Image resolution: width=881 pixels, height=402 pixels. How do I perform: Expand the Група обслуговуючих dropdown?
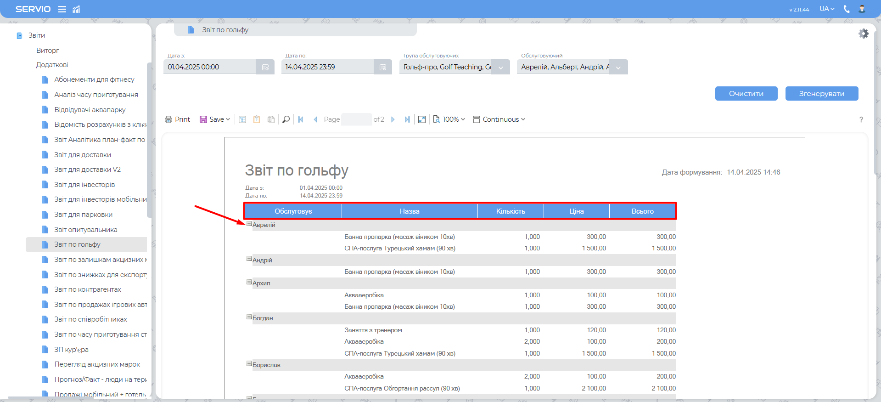point(500,67)
